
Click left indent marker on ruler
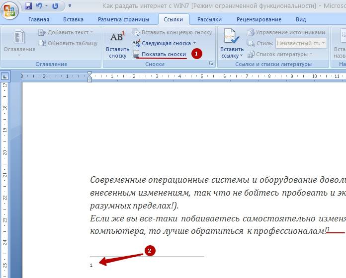point(89,80)
